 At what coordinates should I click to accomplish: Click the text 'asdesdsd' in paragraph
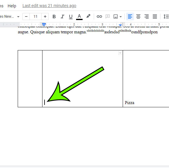coord(112,32)
